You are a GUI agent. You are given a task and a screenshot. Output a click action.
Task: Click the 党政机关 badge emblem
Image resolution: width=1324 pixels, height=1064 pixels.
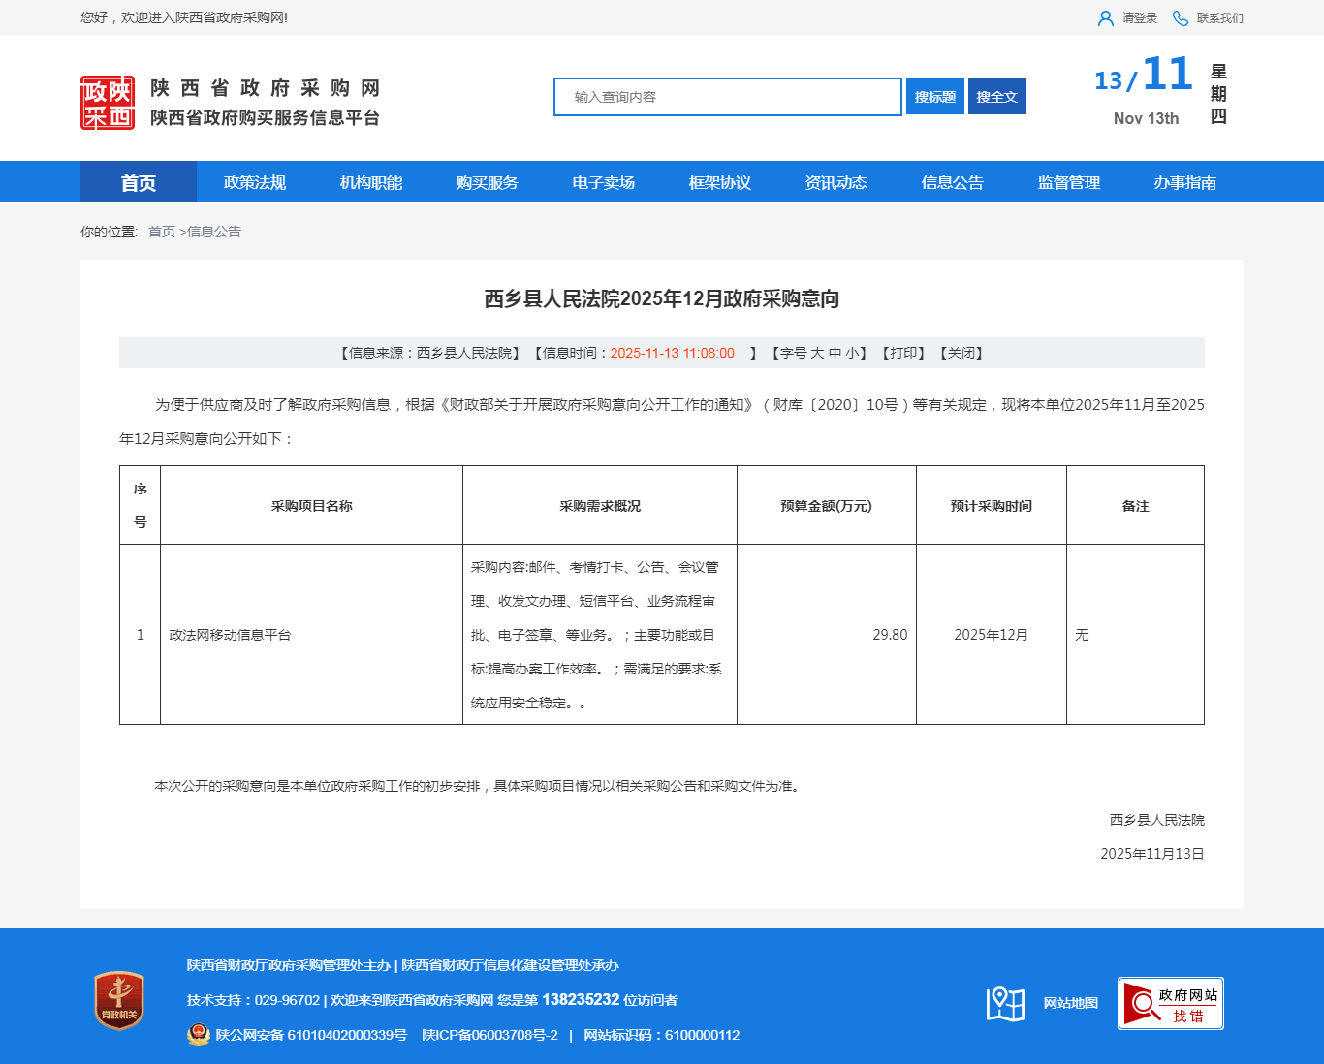[119, 1000]
